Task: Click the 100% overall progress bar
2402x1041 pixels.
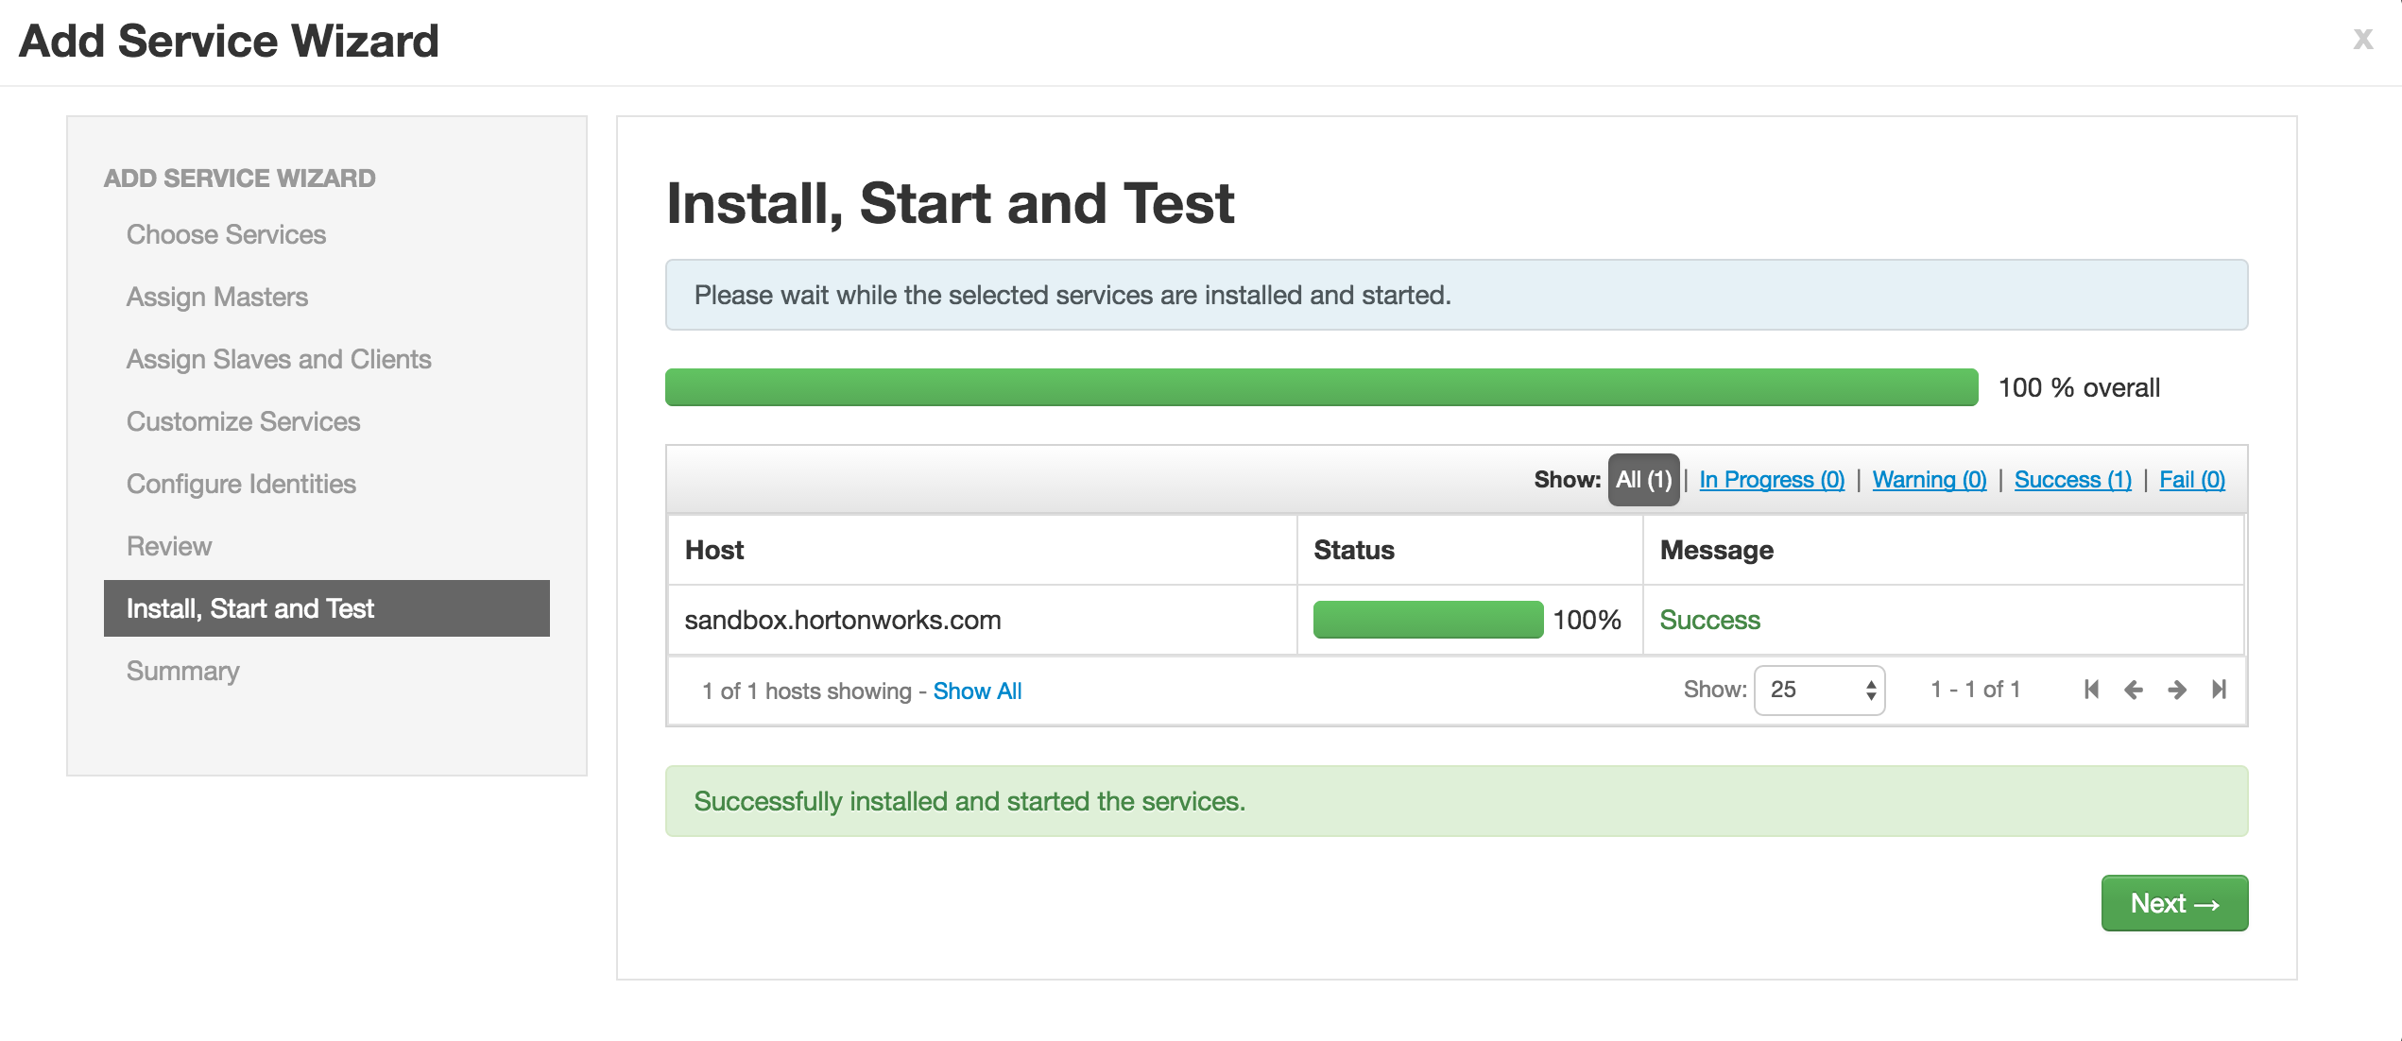Action: pos(1224,386)
